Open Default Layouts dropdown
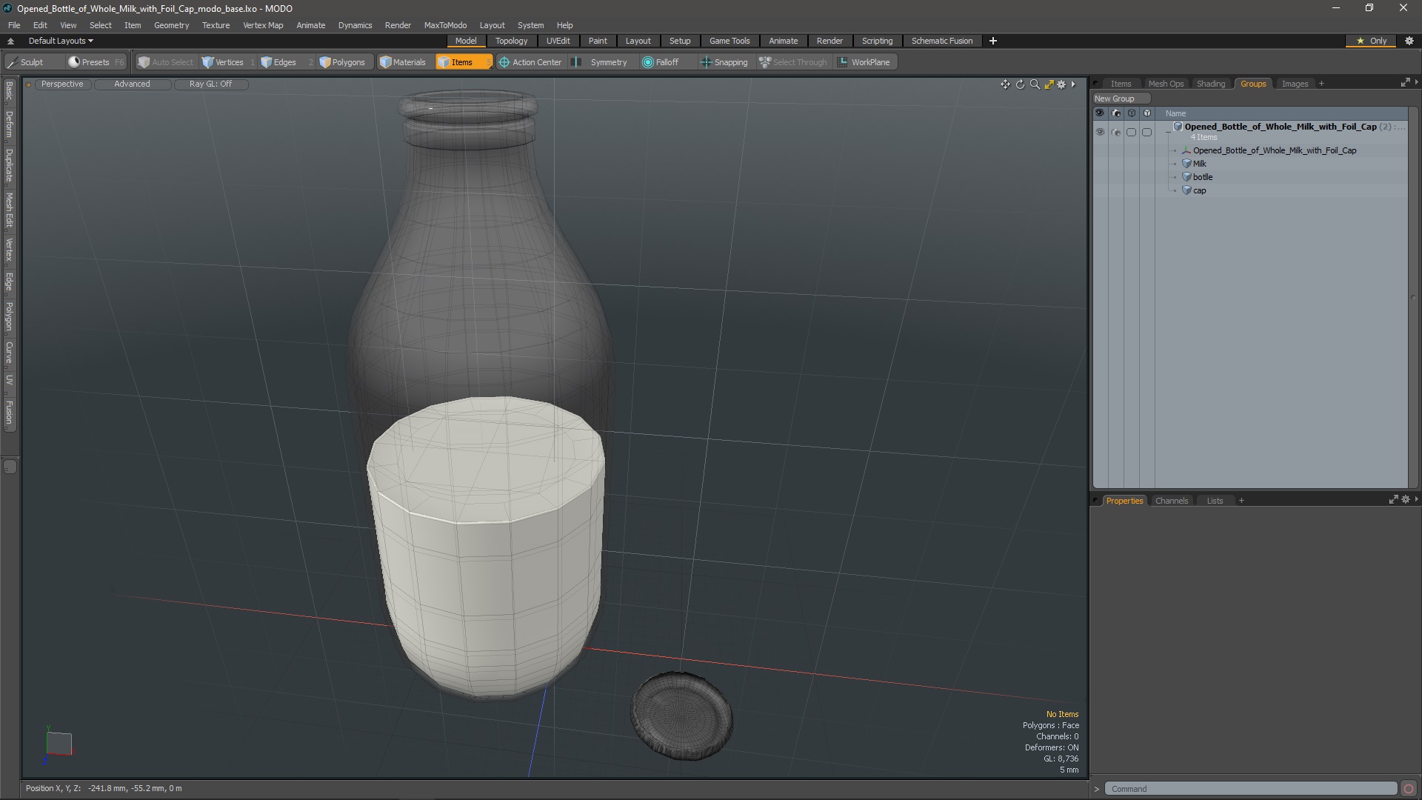Screen dimensions: 1422x800 click(61, 41)
